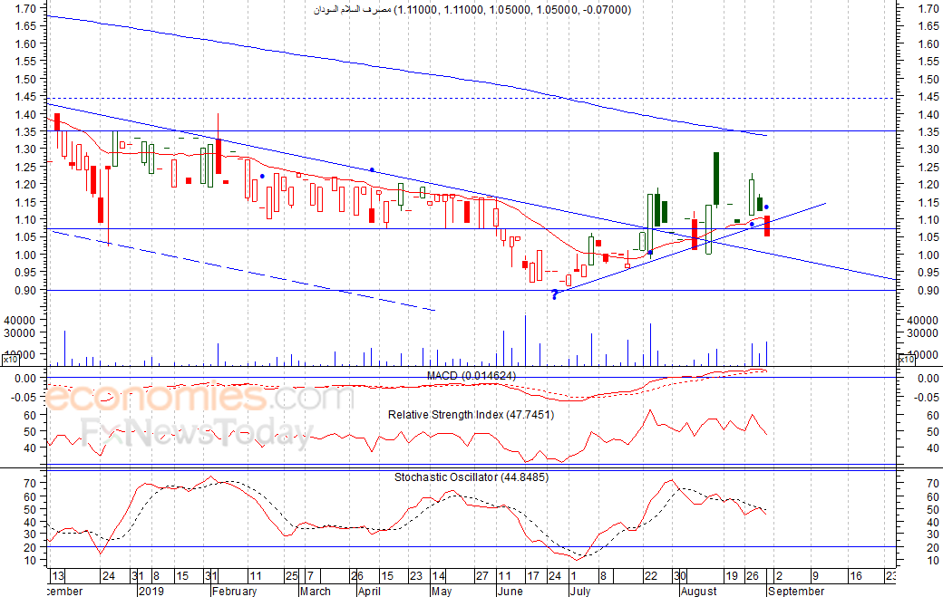The width and height of the screenshot is (943, 597).
Task: Click date tick 2 above September
Action: coord(779,576)
